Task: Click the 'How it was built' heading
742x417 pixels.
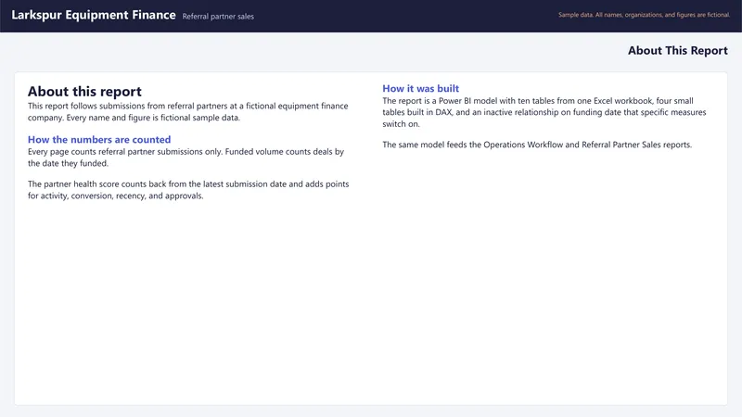Action: click(x=421, y=88)
